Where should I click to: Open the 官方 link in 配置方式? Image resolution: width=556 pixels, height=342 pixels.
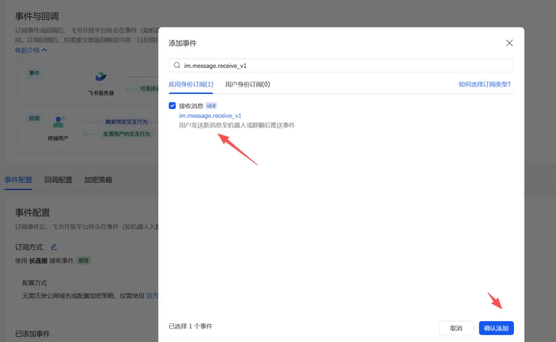152,296
